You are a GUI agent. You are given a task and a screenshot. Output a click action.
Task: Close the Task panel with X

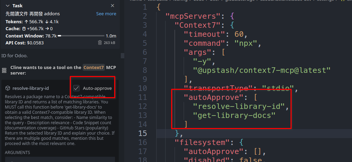(x=112, y=6)
